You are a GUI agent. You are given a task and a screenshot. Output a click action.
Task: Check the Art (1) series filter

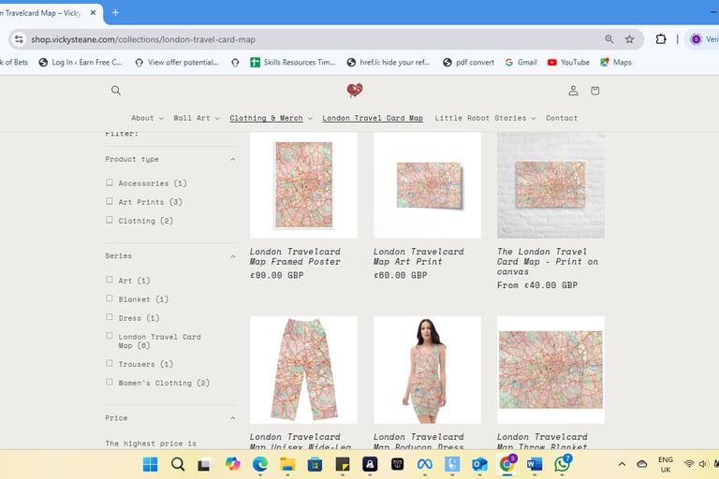pyautogui.click(x=110, y=280)
